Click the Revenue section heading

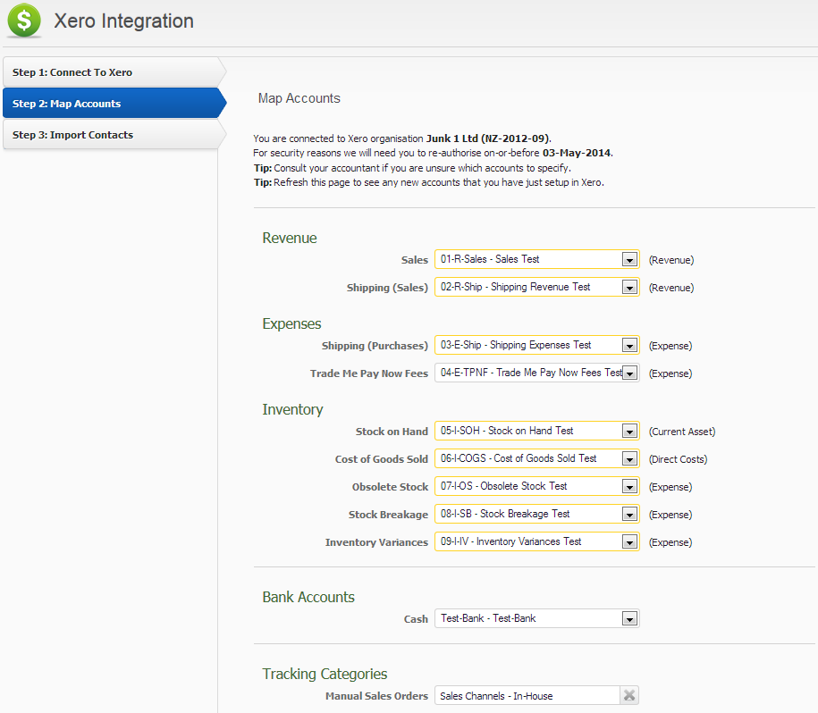pos(290,238)
